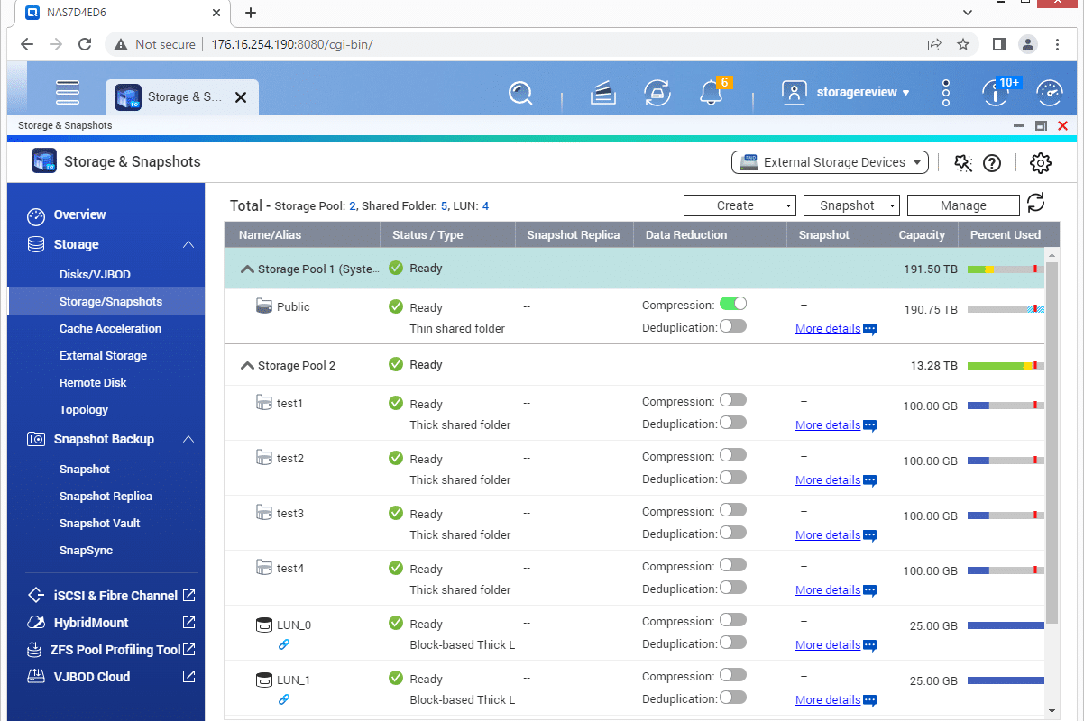Image resolution: width=1084 pixels, height=721 pixels.
Task: Open the more options three-dot icon
Action: pos(945,92)
